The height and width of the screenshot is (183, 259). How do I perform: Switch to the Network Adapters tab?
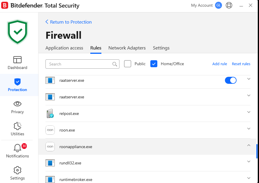pos(127,48)
